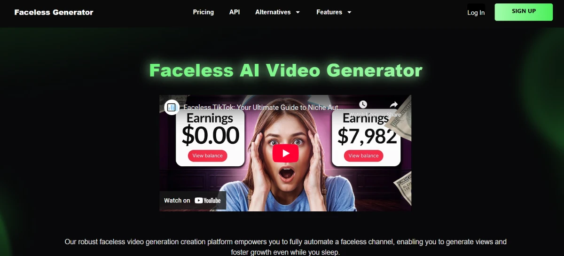Play the embedded YouTube video

click(x=285, y=153)
